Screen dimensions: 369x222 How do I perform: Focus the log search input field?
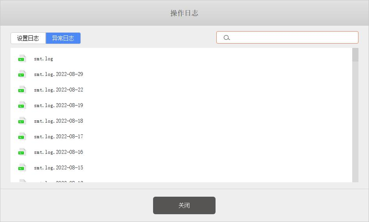point(293,37)
